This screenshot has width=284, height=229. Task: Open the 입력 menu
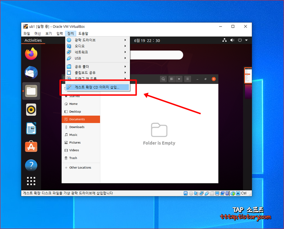coord(60,33)
